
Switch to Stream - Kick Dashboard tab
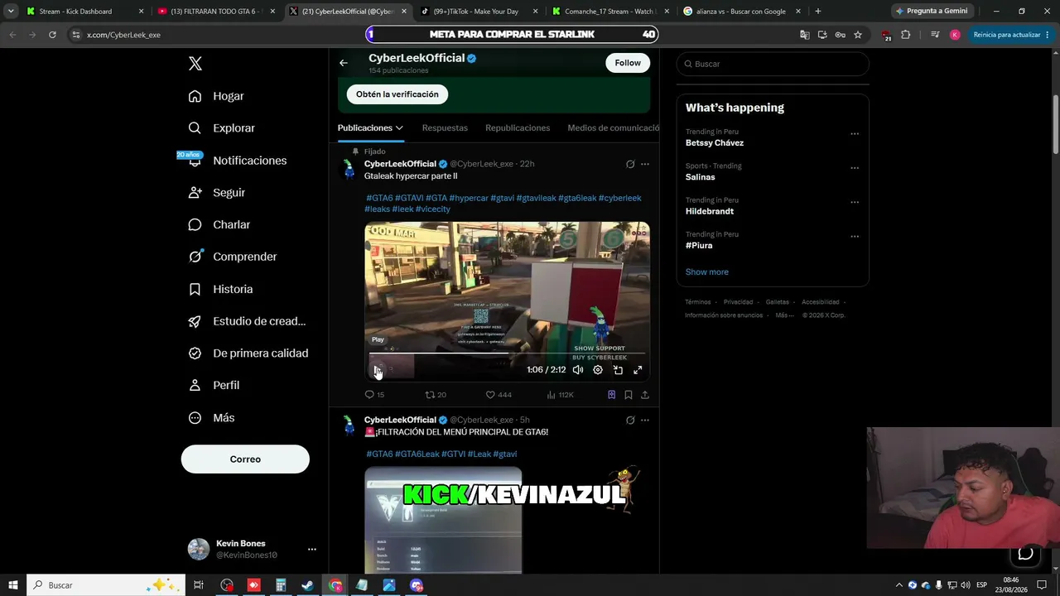pos(85,12)
